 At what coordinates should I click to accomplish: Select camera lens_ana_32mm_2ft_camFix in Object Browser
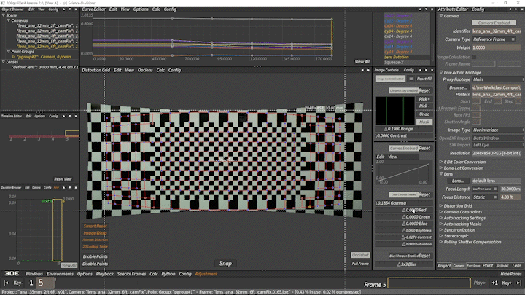pos(47,25)
